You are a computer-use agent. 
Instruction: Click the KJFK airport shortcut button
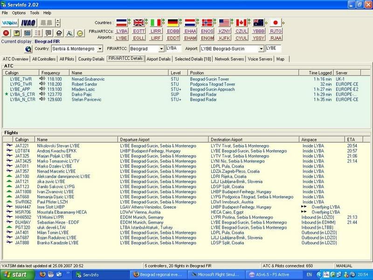[225, 38]
